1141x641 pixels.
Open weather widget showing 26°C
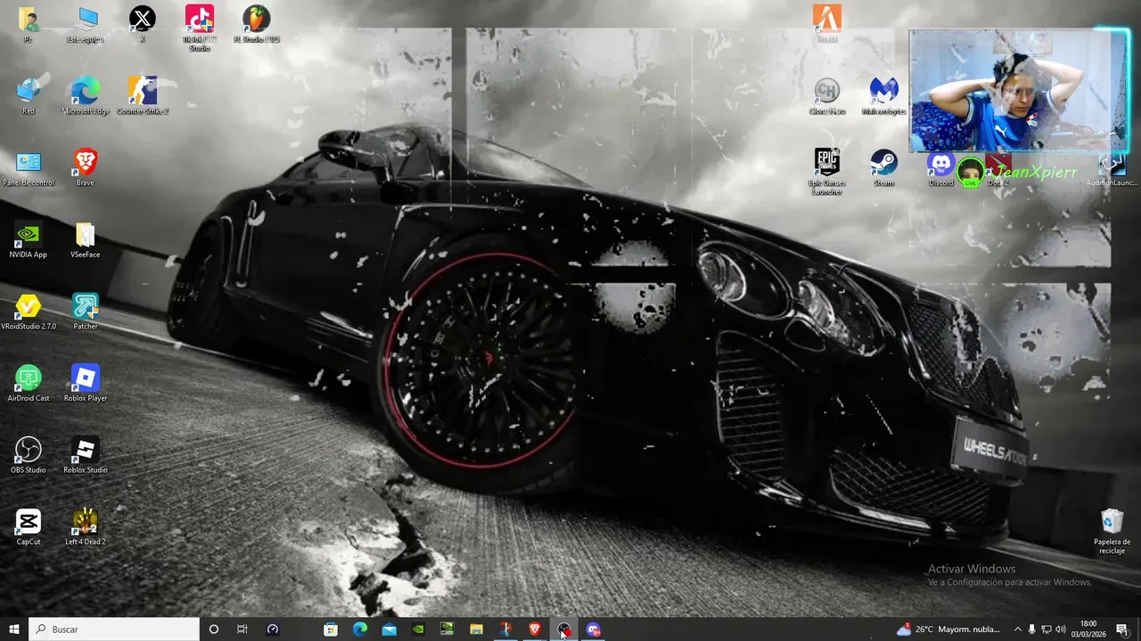(948, 629)
